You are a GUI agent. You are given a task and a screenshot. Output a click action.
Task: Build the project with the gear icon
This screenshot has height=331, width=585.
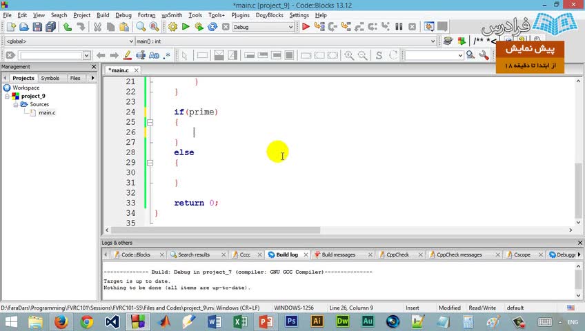[172, 27]
